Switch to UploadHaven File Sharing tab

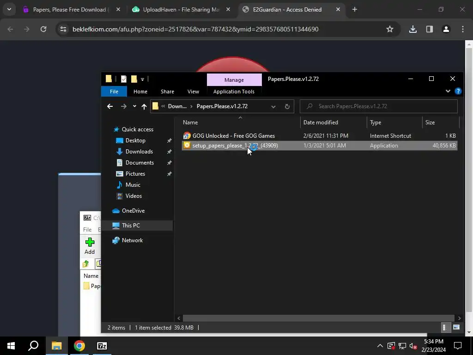coord(181,10)
